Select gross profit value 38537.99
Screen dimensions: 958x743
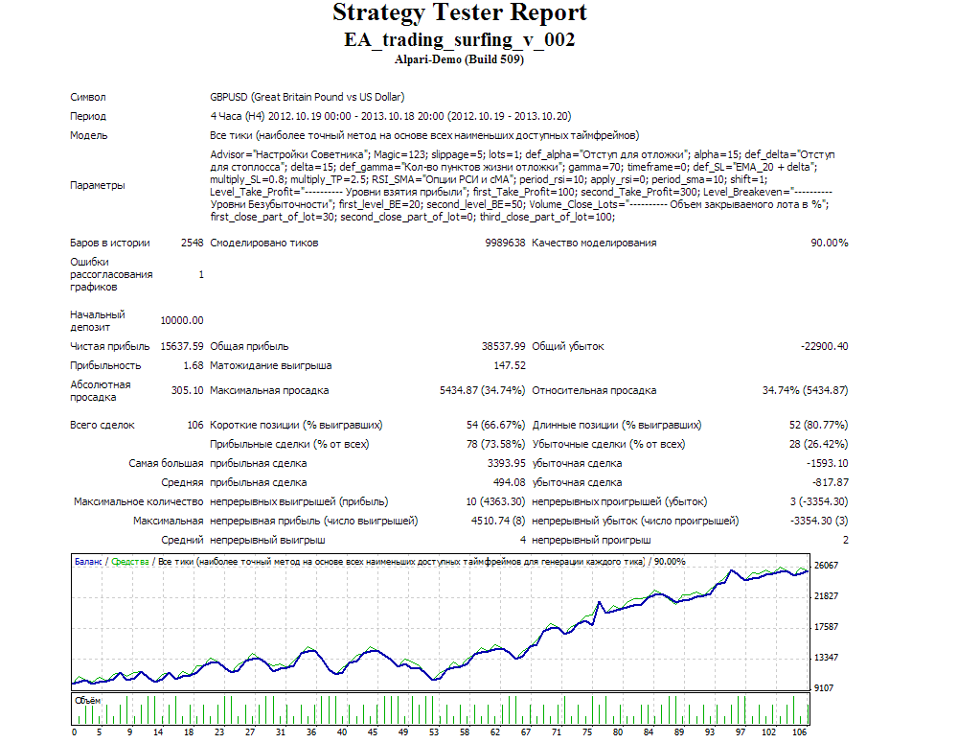point(503,346)
